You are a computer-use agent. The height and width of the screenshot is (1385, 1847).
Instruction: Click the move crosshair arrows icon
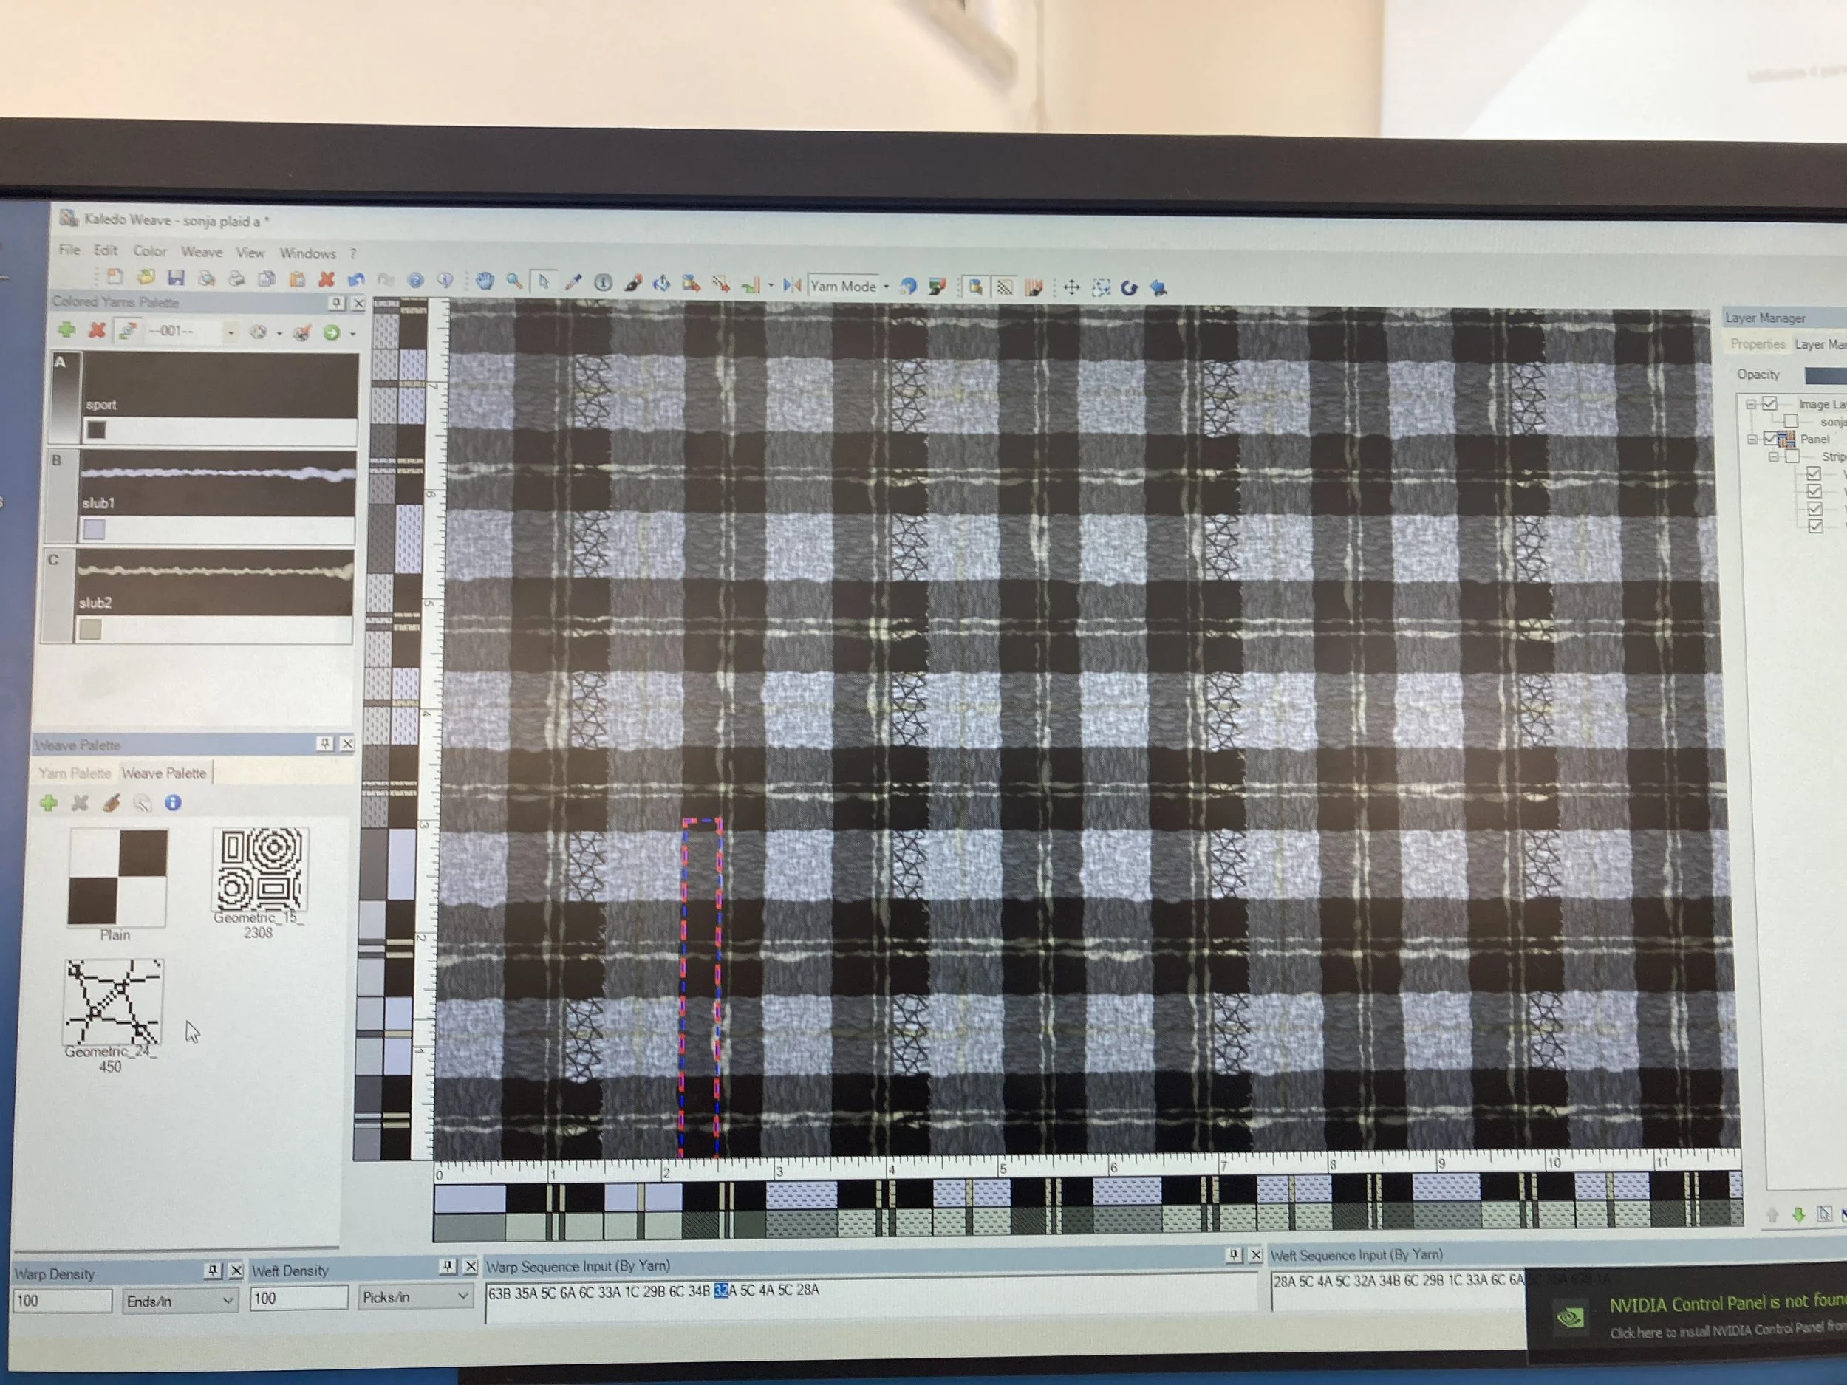pos(1071,287)
